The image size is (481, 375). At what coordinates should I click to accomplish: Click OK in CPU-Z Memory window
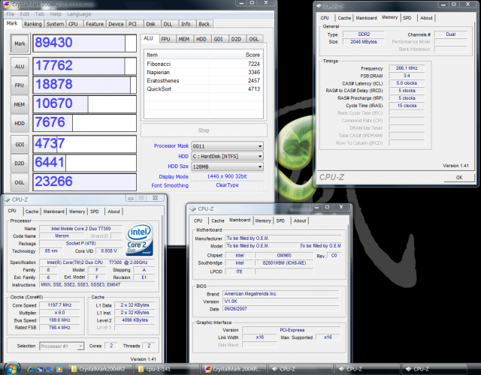(x=459, y=178)
